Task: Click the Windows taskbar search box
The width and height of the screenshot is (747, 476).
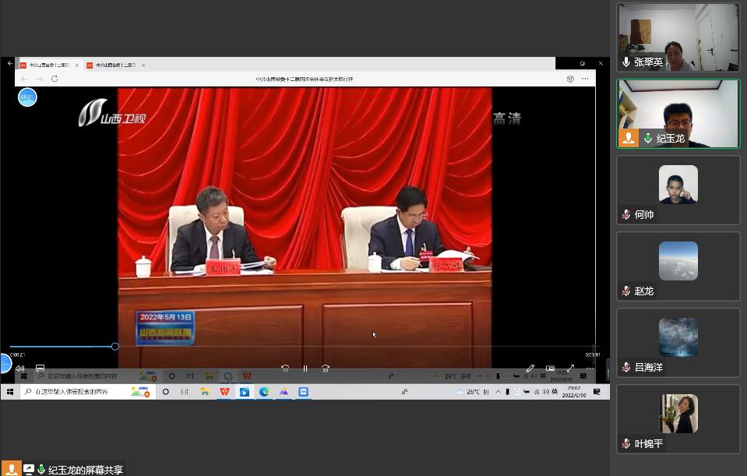Action: click(x=78, y=392)
